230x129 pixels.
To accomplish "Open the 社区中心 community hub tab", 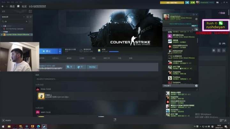I will [55, 58].
